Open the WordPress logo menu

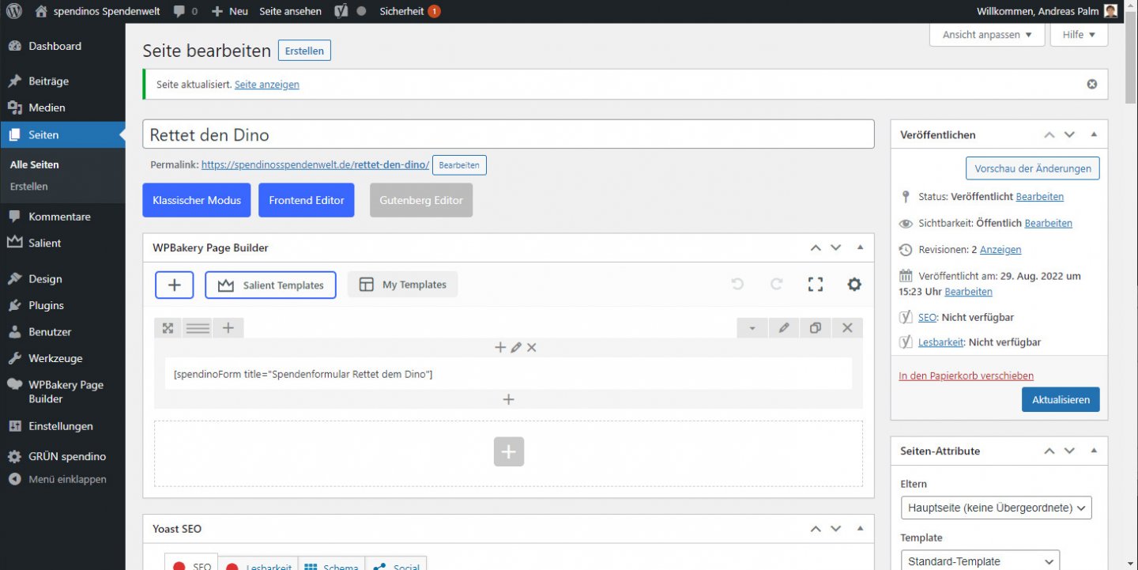click(x=14, y=11)
